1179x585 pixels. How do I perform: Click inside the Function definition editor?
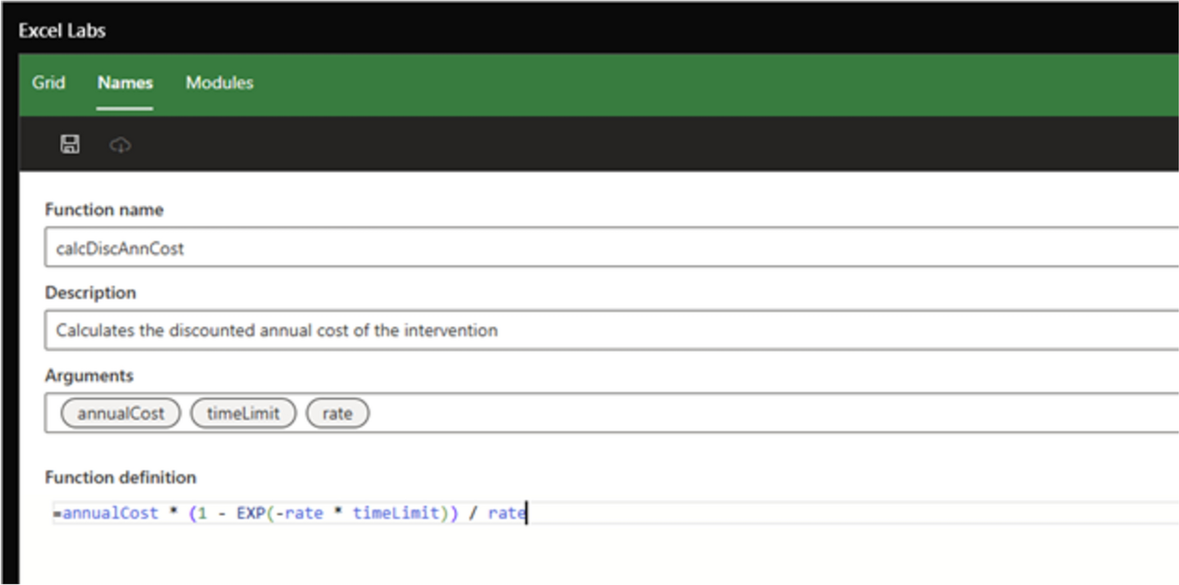pos(290,513)
